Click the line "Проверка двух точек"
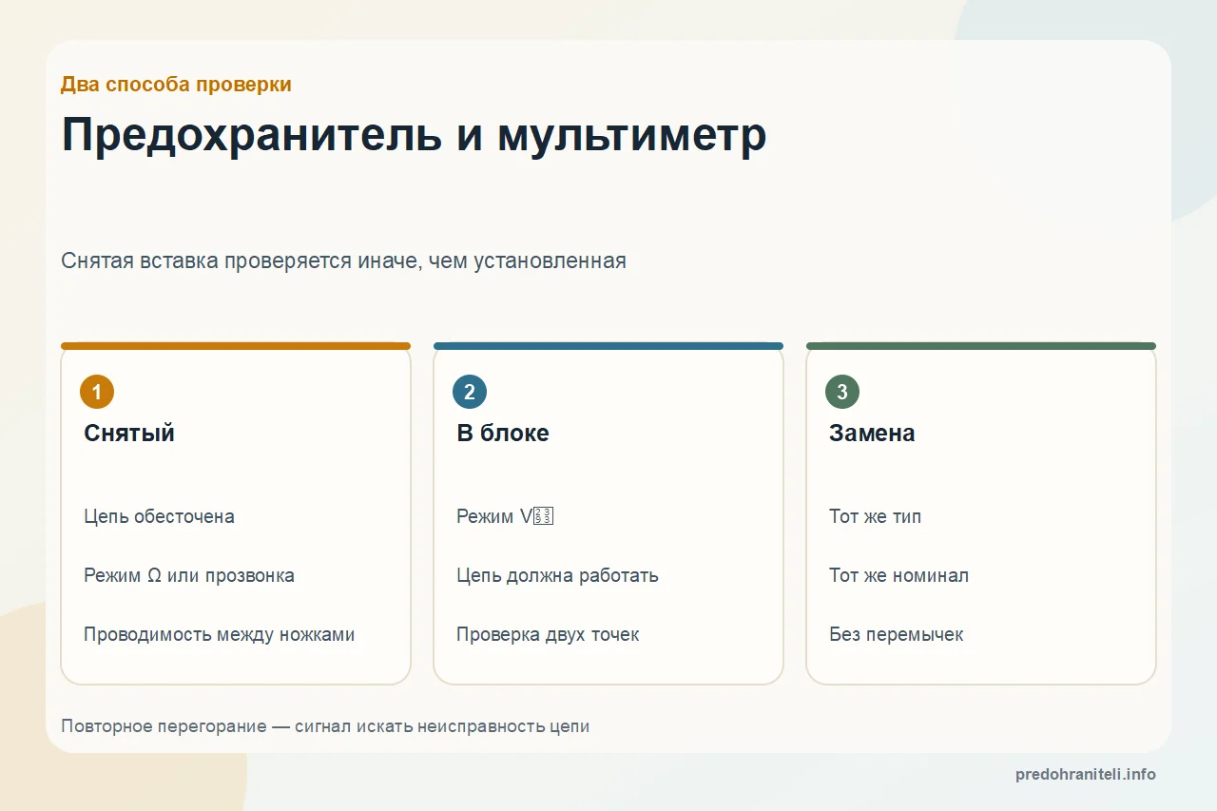 548,634
